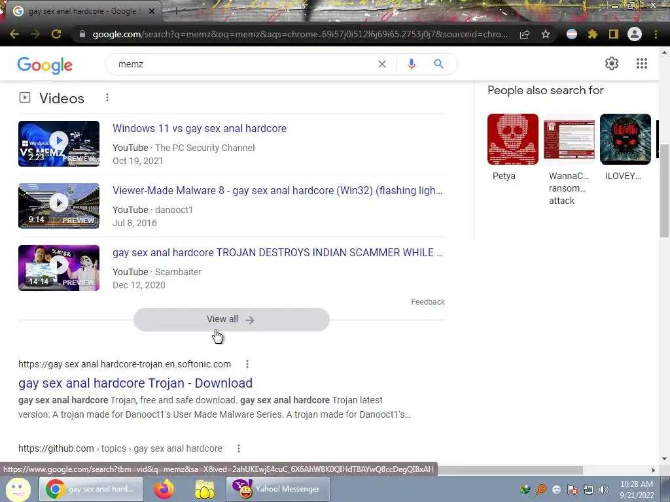View site info via the padlock icon
670x502 pixels.
82,34
